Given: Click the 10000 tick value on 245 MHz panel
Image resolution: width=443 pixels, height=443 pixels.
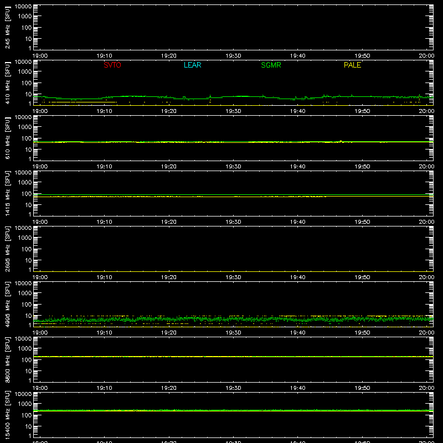Looking at the screenshot, I should [x=23, y=7].
